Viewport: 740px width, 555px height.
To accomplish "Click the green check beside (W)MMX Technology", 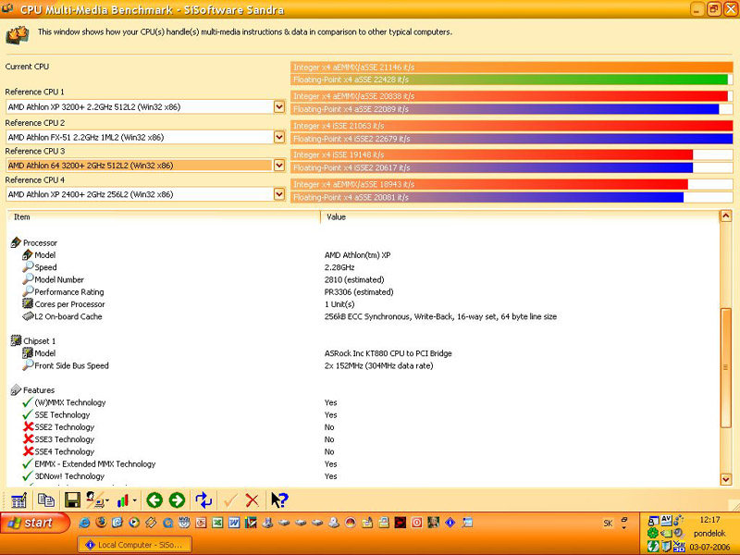I will coord(28,402).
